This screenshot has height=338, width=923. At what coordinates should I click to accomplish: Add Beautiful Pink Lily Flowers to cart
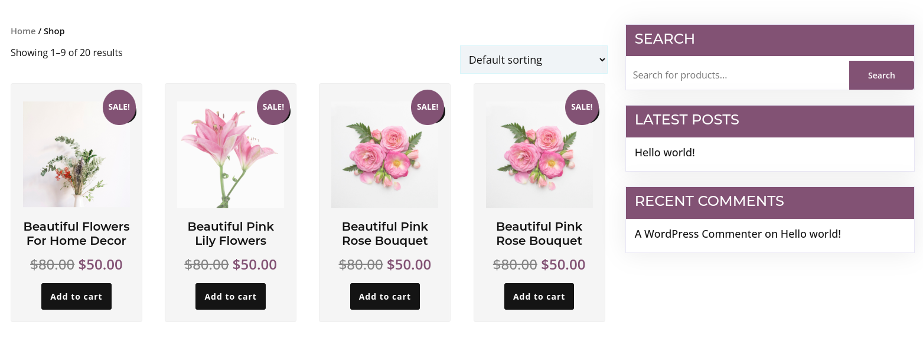point(230,297)
